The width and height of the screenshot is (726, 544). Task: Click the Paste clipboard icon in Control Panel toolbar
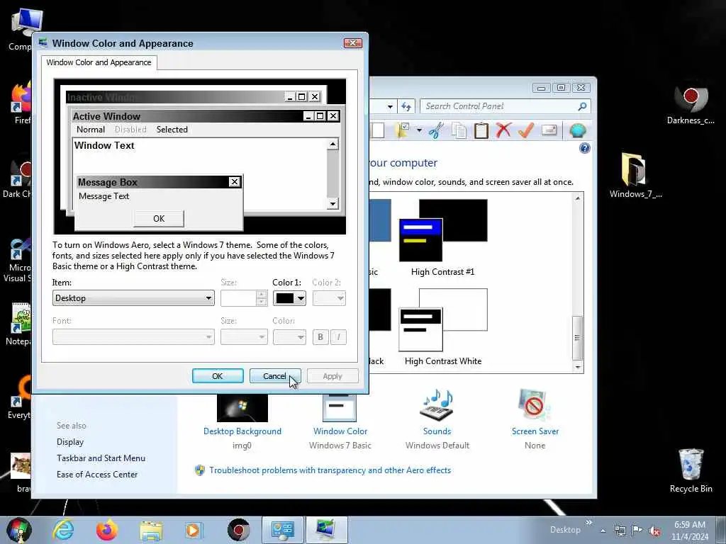coord(481,130)
